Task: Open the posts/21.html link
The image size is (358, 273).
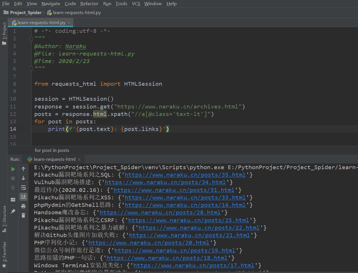Action: [189, 235]
